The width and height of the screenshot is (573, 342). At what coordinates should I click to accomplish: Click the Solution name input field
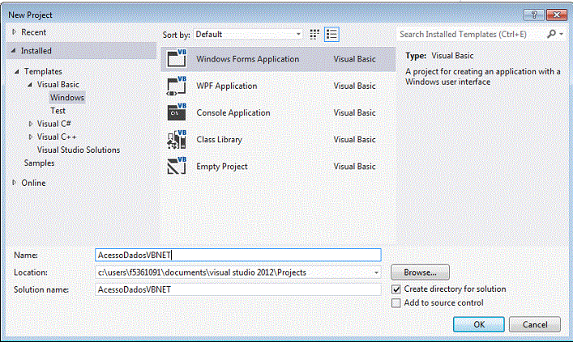(x=238, y=289)
